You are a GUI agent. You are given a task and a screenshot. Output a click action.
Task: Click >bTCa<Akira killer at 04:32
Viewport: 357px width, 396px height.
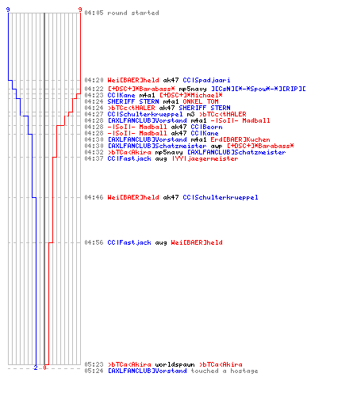click(x=129, y=152)
